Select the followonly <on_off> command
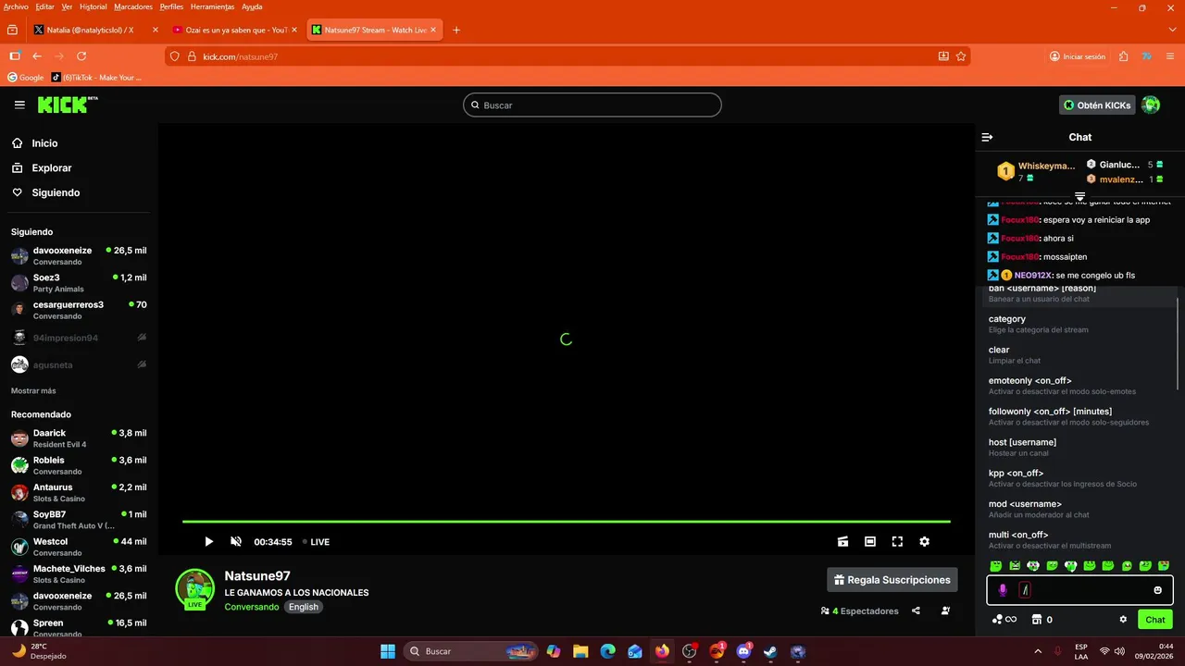The image size is (1185, 666). [1078, 416]
